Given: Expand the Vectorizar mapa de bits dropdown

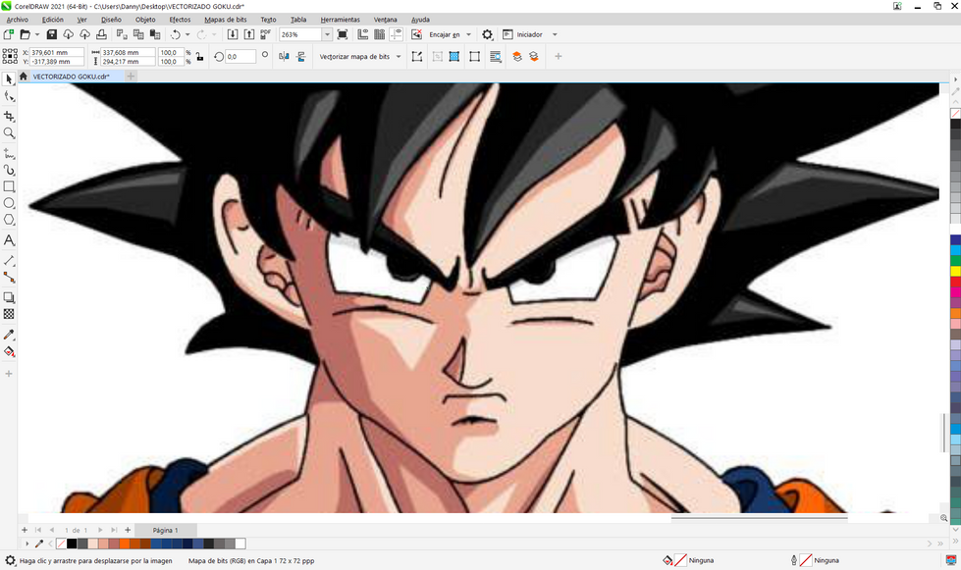Looking at the screenshot, I should 399,56.
